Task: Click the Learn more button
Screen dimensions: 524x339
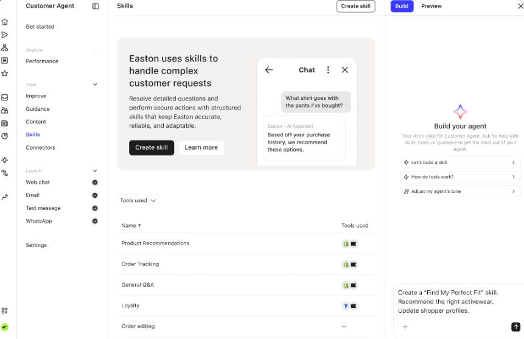Action: (201, 147)
